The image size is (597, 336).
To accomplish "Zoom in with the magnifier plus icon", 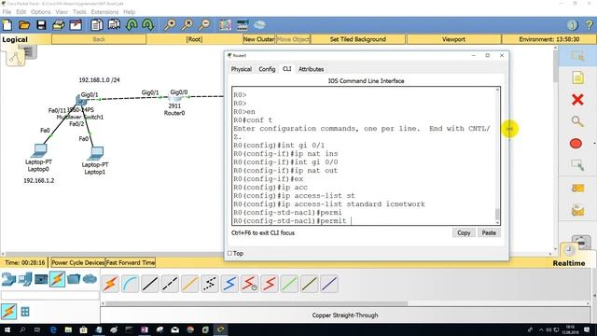I will click(170, 25).
